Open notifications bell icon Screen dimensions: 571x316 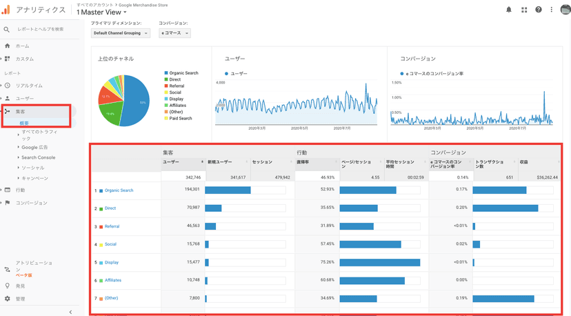tap(509, 10)
